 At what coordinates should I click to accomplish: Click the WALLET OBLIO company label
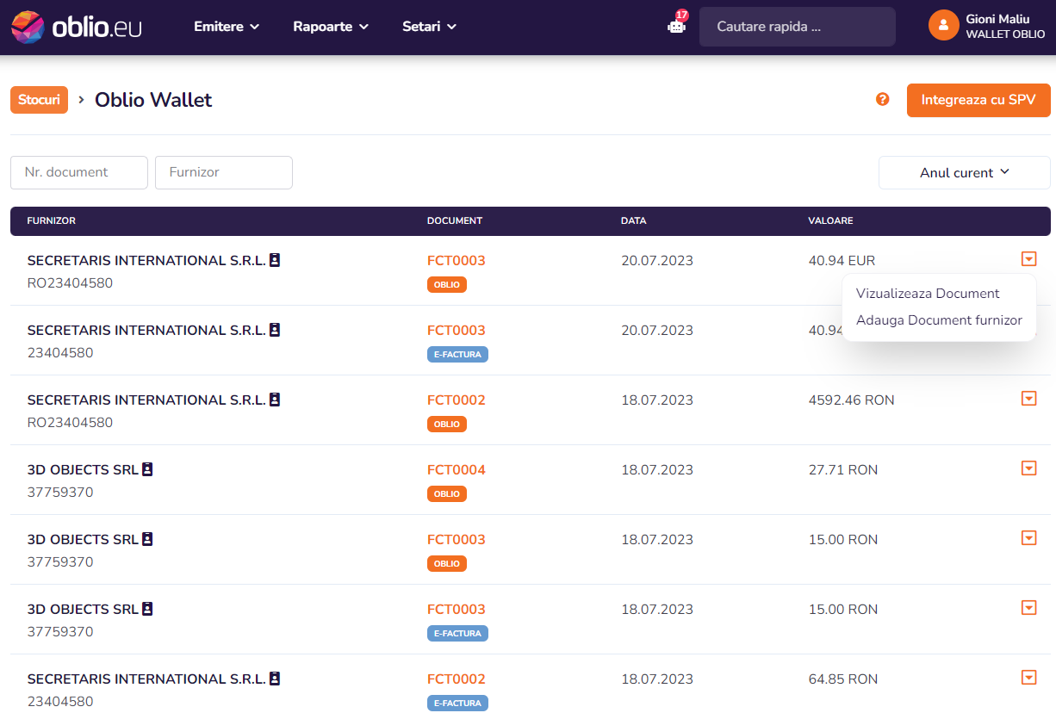(1005, 34)
